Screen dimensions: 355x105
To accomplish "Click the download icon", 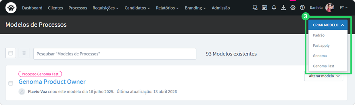I will click(283, 8).
